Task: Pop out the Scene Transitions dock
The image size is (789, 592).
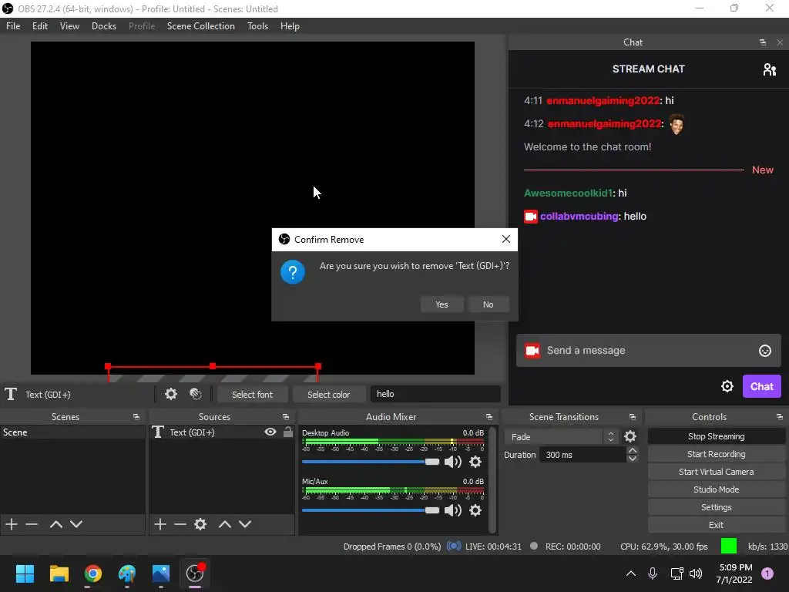Action: [633, 417]
